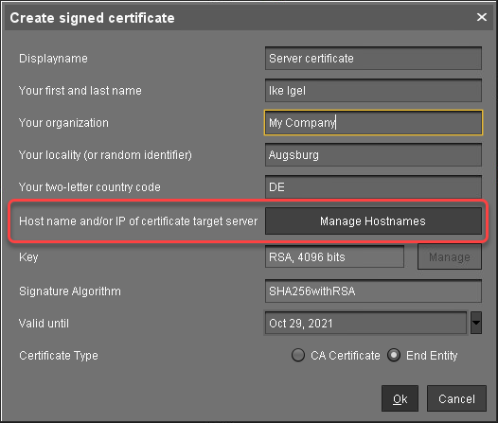498x423 pixels.
Task: Focus the Displayname input field
Action: 373,59
